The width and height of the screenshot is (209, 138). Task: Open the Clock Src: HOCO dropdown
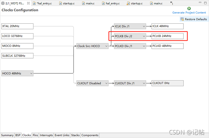(x=93, y=46)
